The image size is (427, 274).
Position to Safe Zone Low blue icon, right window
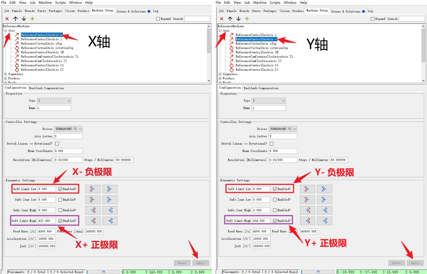pos(324,200)
